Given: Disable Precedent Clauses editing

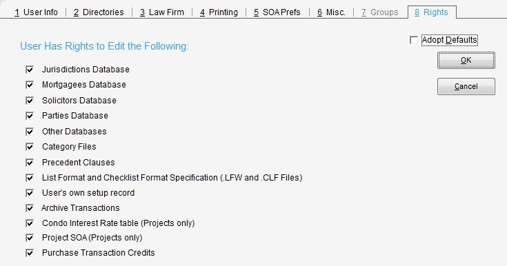Looking at the screenshot, I should 30,163.
